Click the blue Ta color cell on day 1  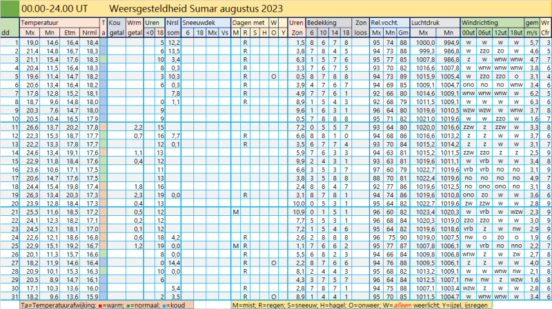103,42
